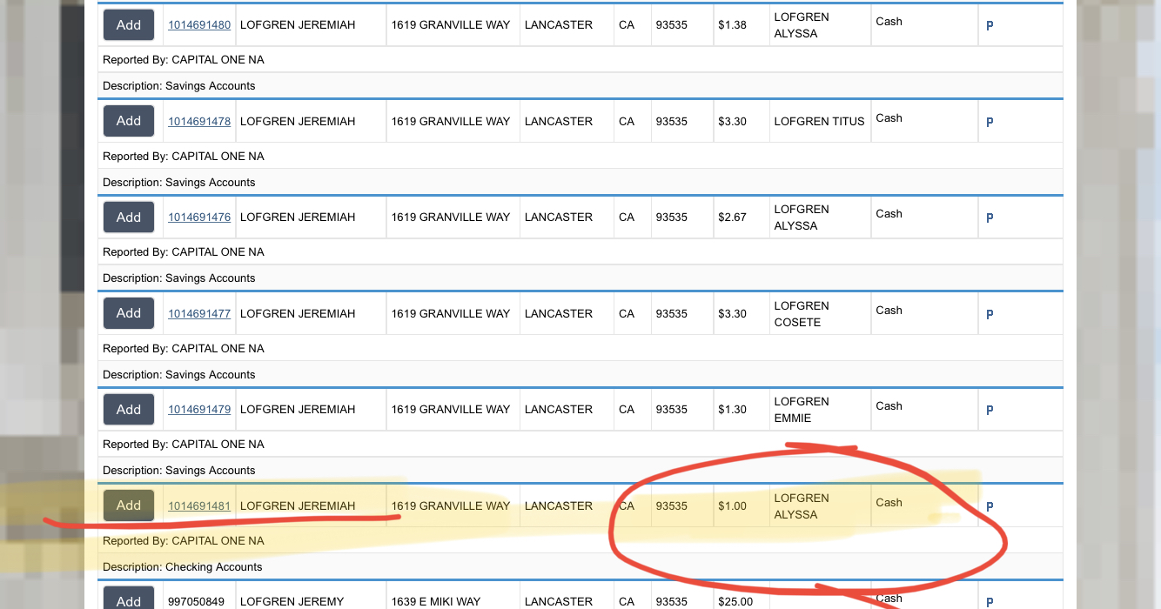This screenshot has width=1161, height=609.
Task: Select the owner name LOFGREN JEREMY
Action: (x=292, y=602)
